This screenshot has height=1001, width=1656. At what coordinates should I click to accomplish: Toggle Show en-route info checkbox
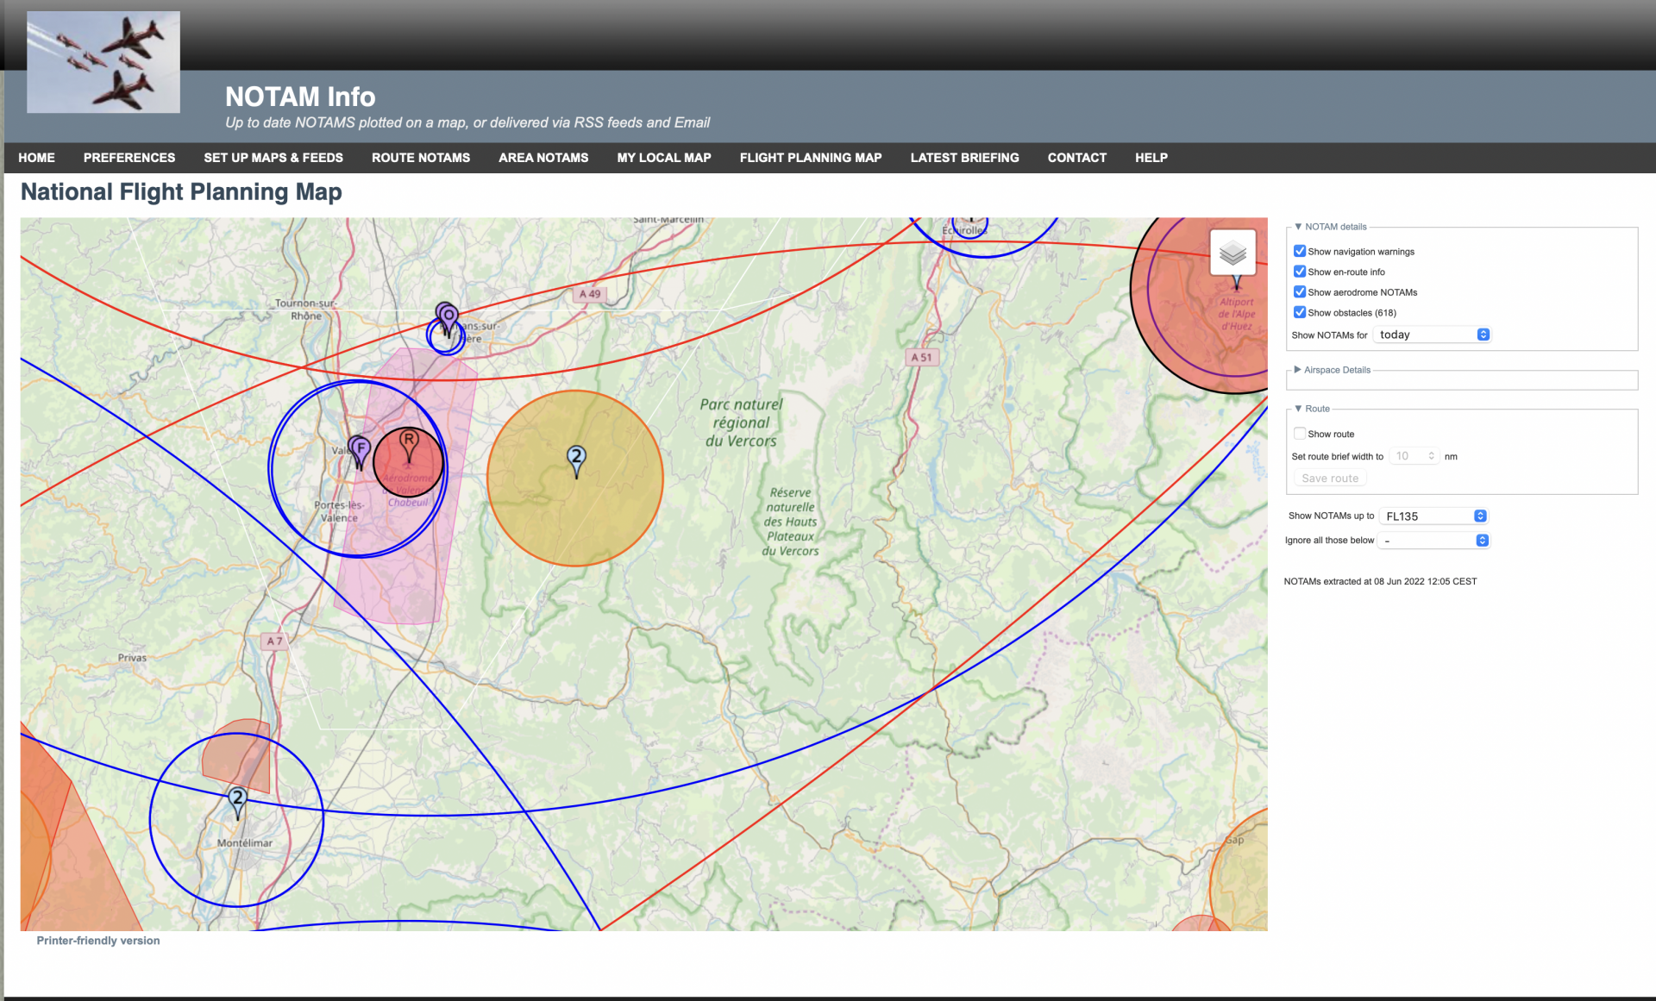pyautogui.click(x=1299, y=272)
